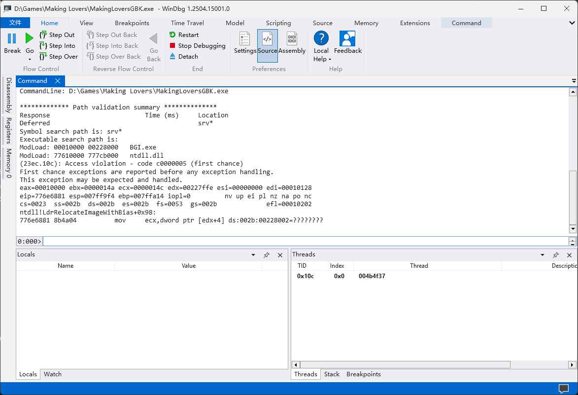Click the status bar feedback chat icon
Screen dimensions: 578x395
[x=564, y=389]
